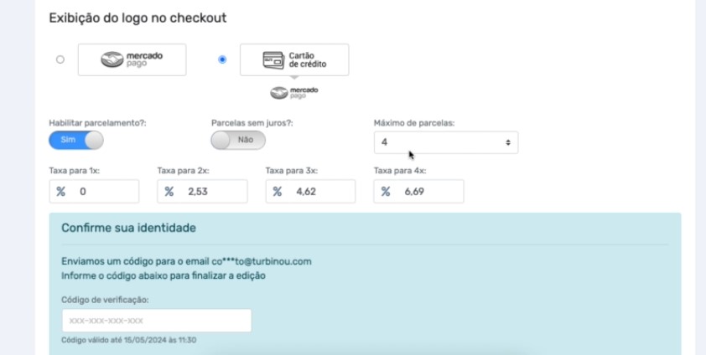Select the Cartão de crédito radio button
Viewport: 706px width, 355px height.
click(x=222, y=59)
